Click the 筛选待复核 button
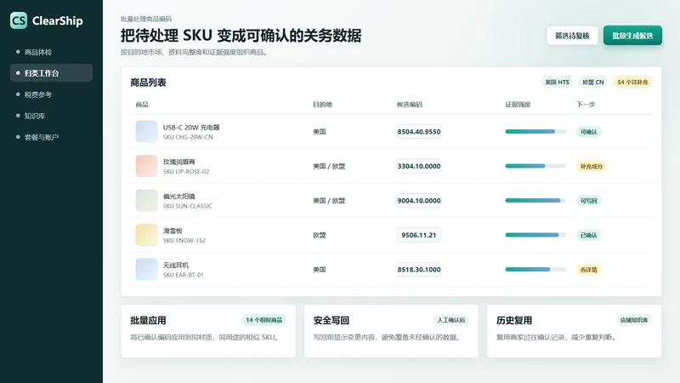This screenshot has width=680, height=383. [572, 36]
